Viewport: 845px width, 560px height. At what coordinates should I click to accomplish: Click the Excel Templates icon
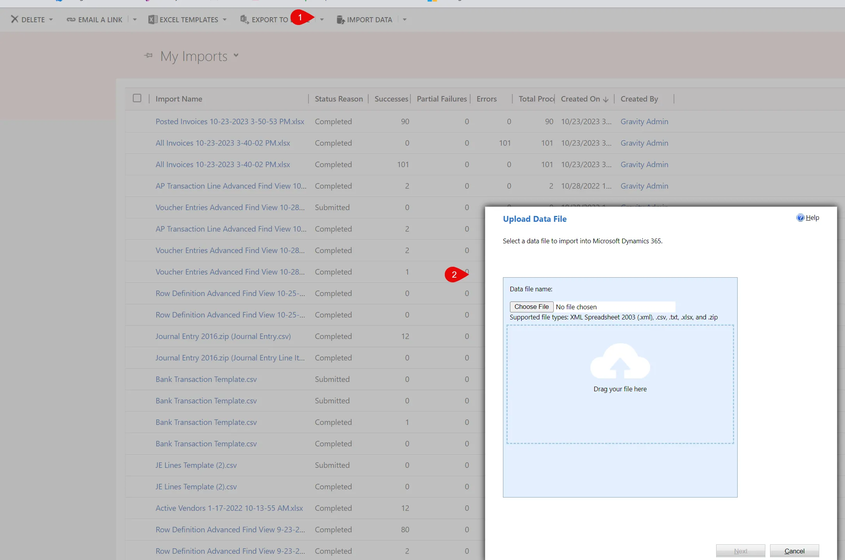pos(153,20)
